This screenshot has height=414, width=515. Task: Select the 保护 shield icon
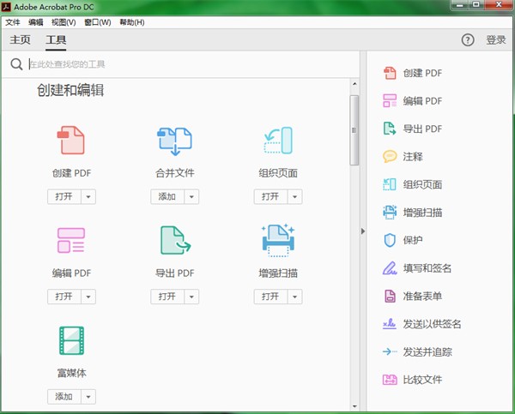click(390, 240)
